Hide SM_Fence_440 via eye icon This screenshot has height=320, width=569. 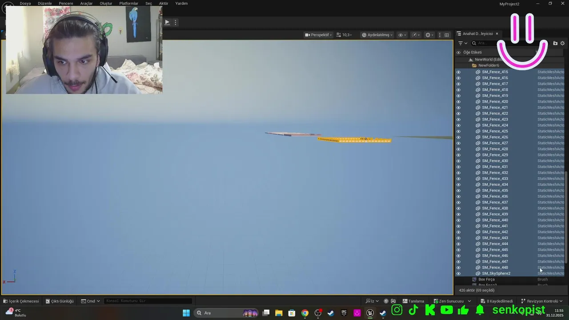[x=458, y=220]
